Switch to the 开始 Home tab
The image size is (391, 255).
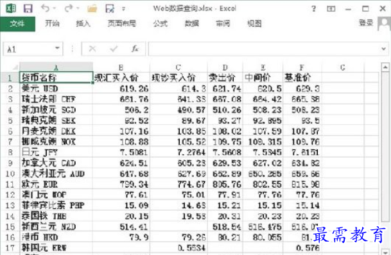(x=52, y=24)
